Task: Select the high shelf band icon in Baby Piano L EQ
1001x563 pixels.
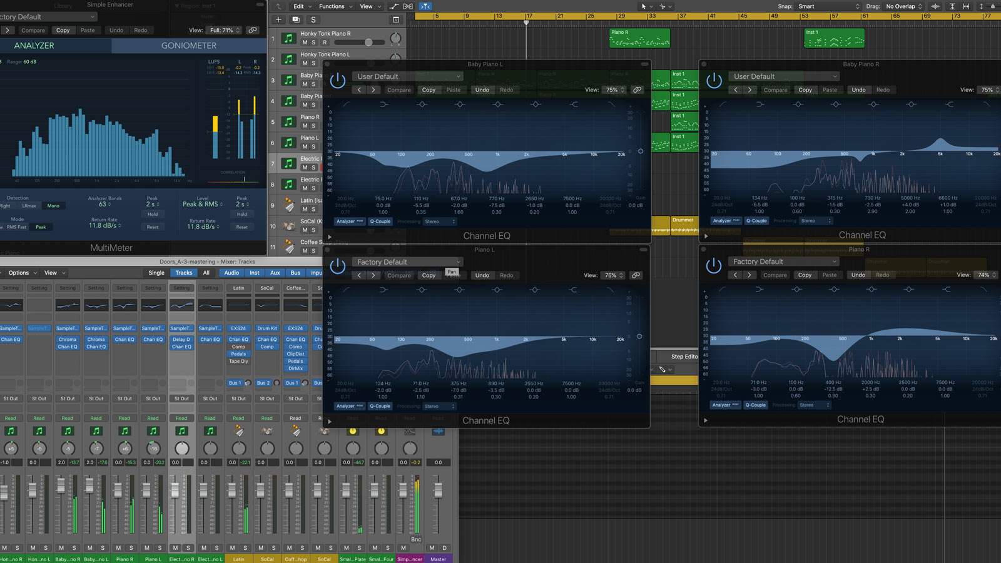Action: pos(572,104)
